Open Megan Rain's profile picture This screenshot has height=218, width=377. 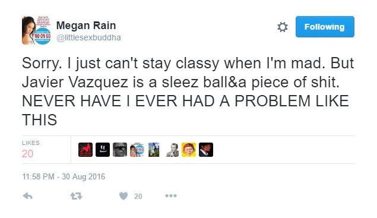point(37,30)
